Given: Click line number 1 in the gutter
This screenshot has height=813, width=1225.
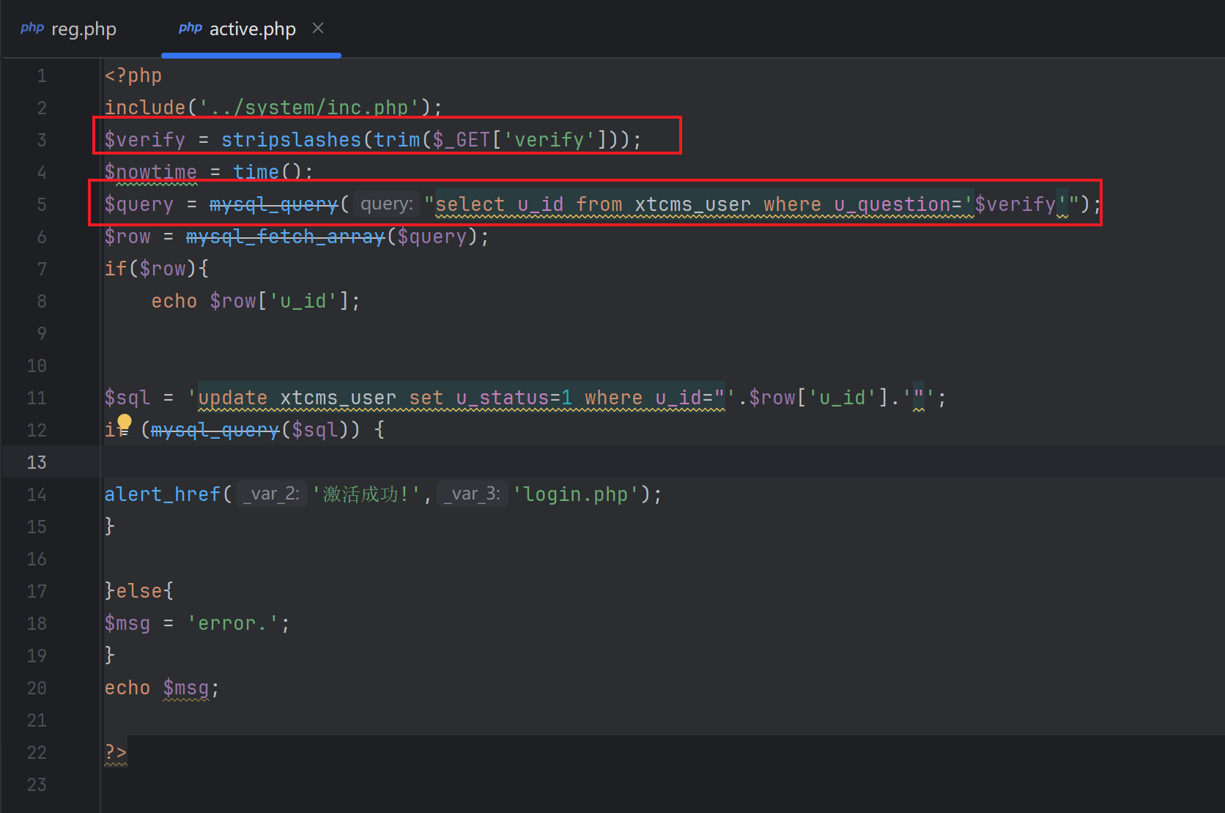Looking at the screenshot, I should point(42,75).
